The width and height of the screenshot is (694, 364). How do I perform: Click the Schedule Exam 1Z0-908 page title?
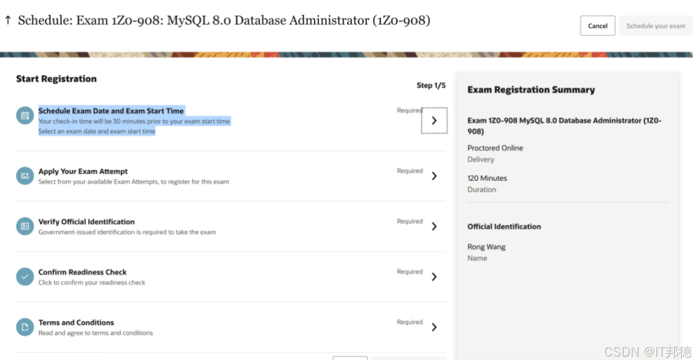pyautogui.click(x=224, y=20)
